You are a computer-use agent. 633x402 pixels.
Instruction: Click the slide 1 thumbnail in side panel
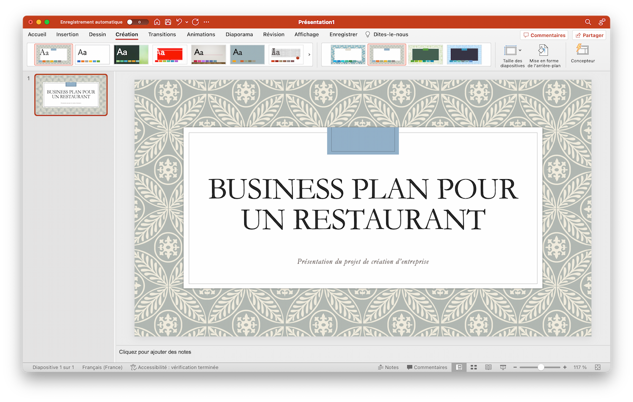pos(71,95)
